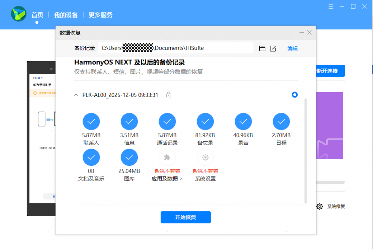Click the phone screen preview thumbnail
373x249 pixels.
(x=41, y=138)
